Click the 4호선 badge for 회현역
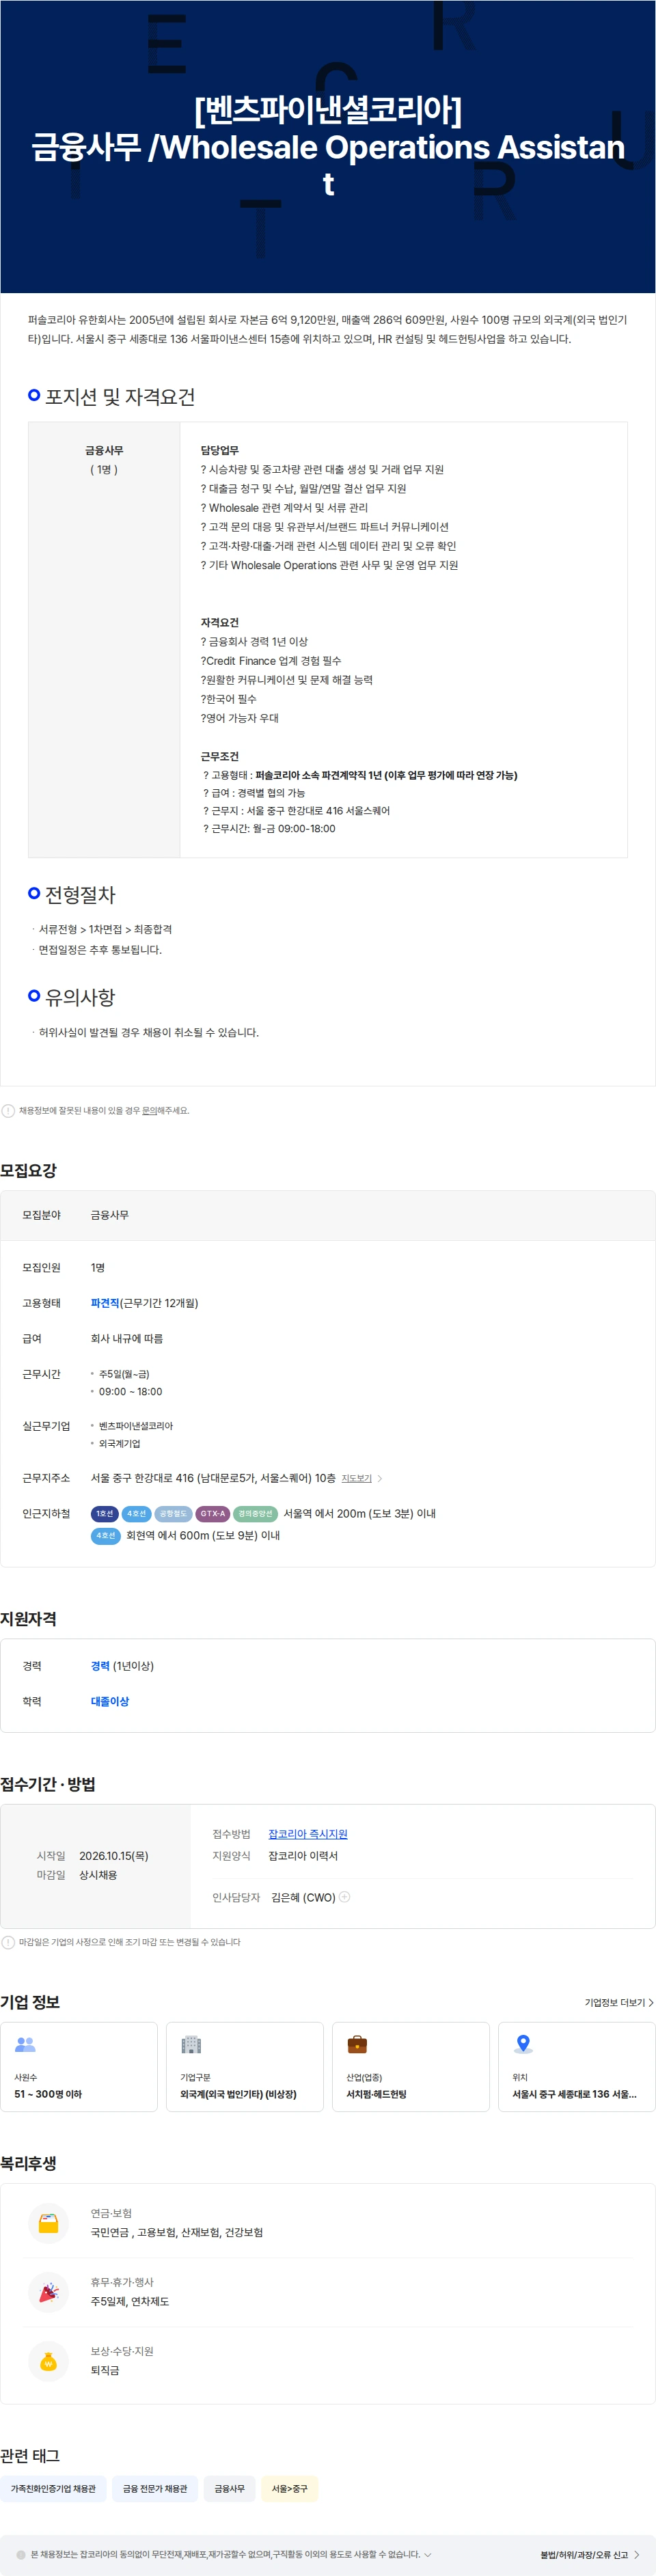 (x=106, y=1535)
